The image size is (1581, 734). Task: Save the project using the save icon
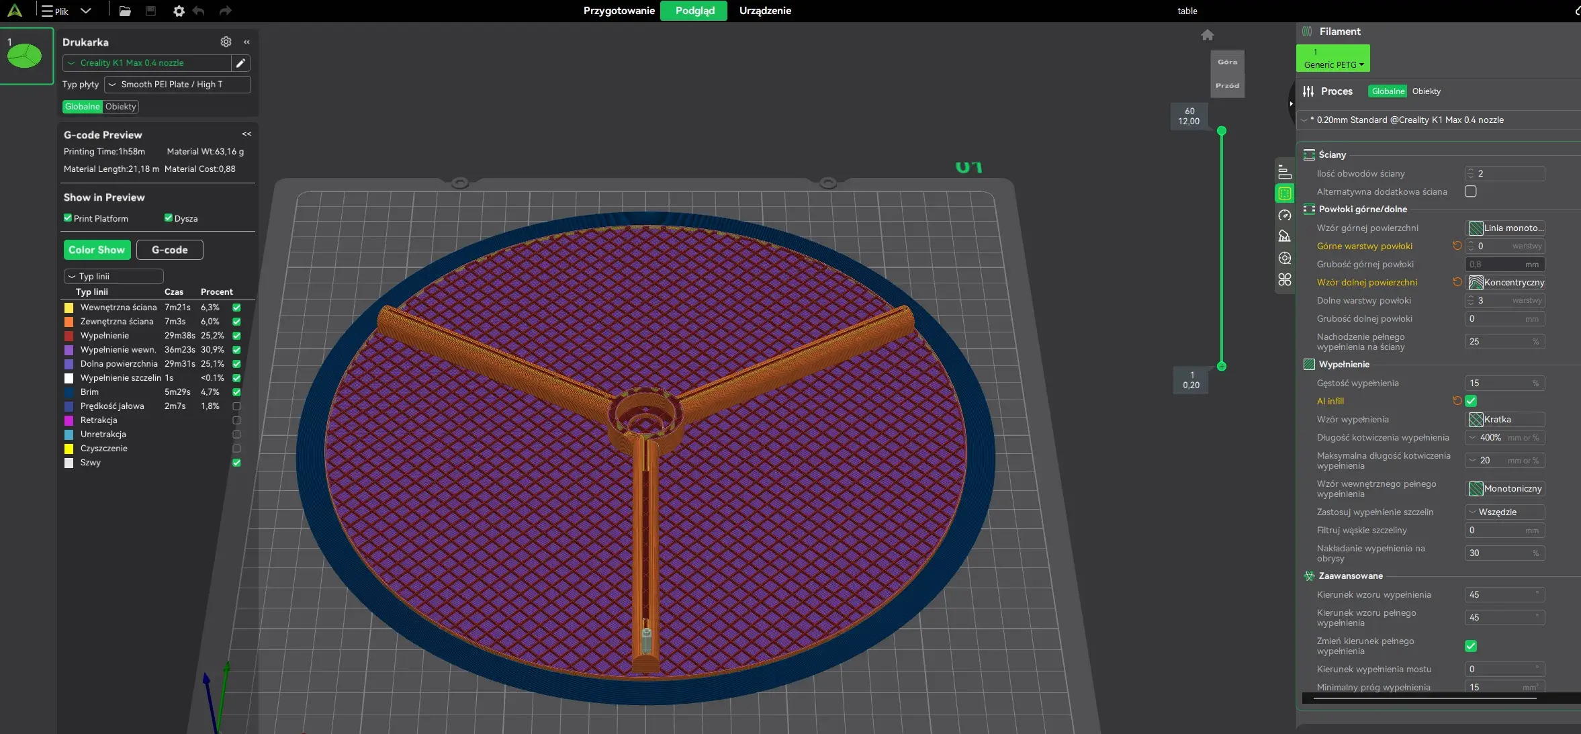point(150,11)
